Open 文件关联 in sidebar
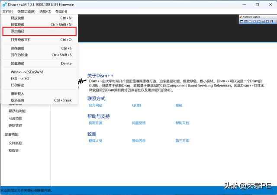277x195 pixels. pyautogui.click(x=16, y=143)
